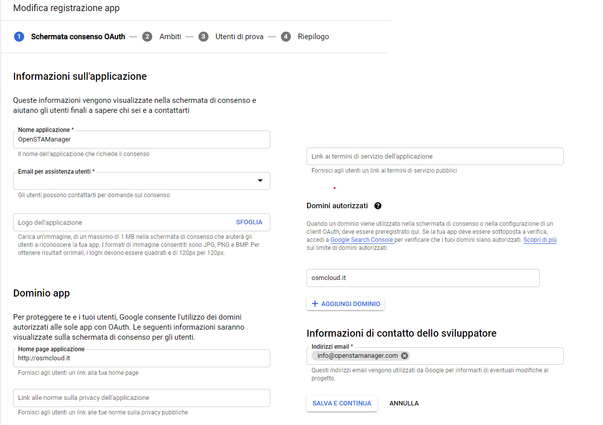Go to the Utenti di prova step
603x425 pixels.
pyautogui.click(x=239, y=37)
